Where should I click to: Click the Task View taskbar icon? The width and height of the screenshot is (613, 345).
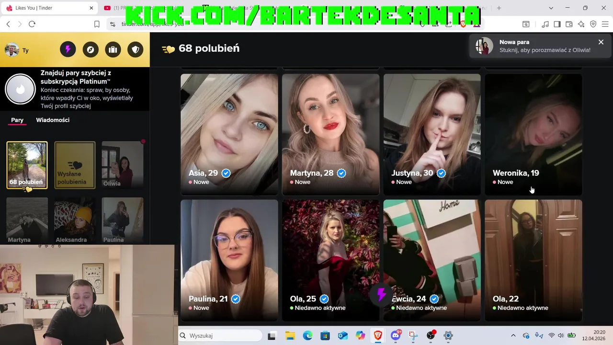[272, 335]
